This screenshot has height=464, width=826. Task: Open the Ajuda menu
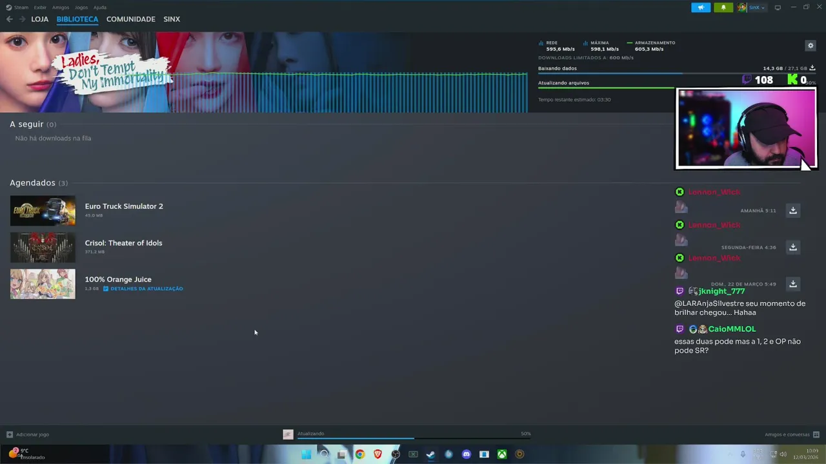point(100,8)
